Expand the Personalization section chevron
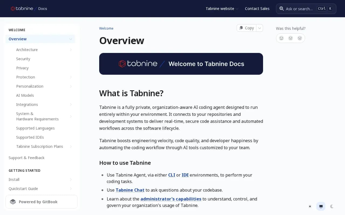The width and height of the screenshot is (345, 215). pos(71,86)
